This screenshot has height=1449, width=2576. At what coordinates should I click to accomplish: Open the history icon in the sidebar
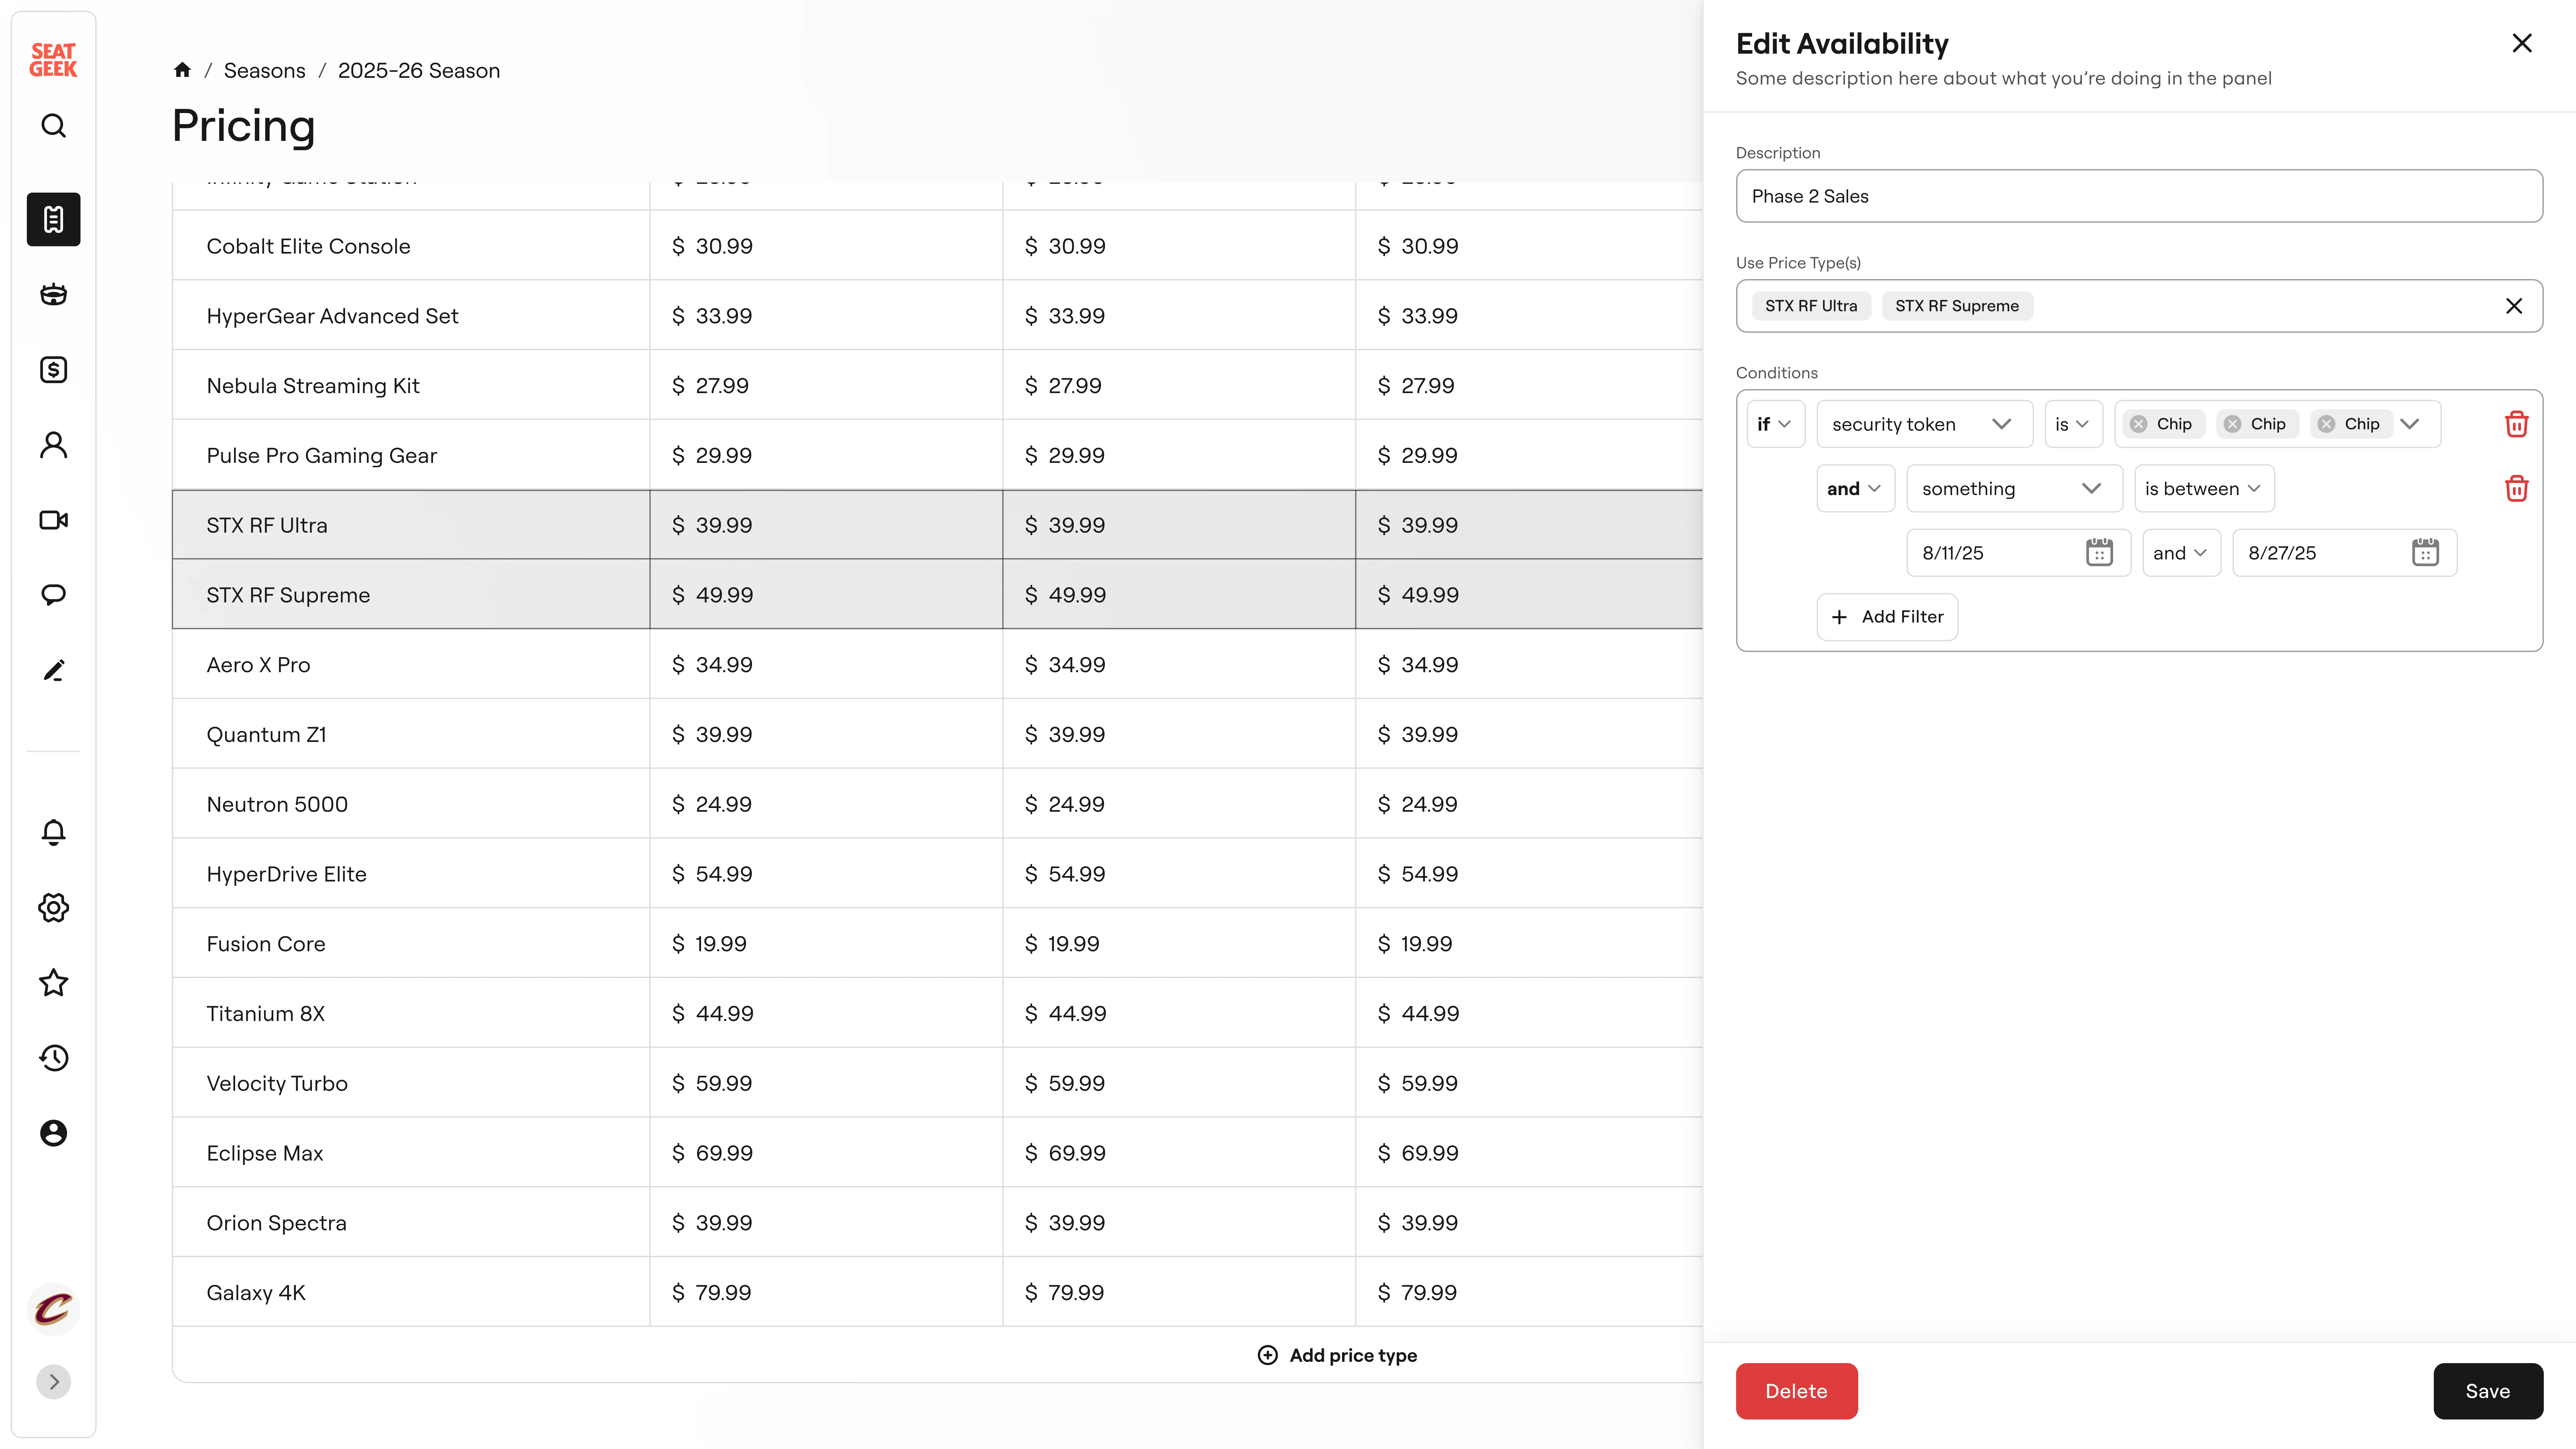[x=53, y=1058]
